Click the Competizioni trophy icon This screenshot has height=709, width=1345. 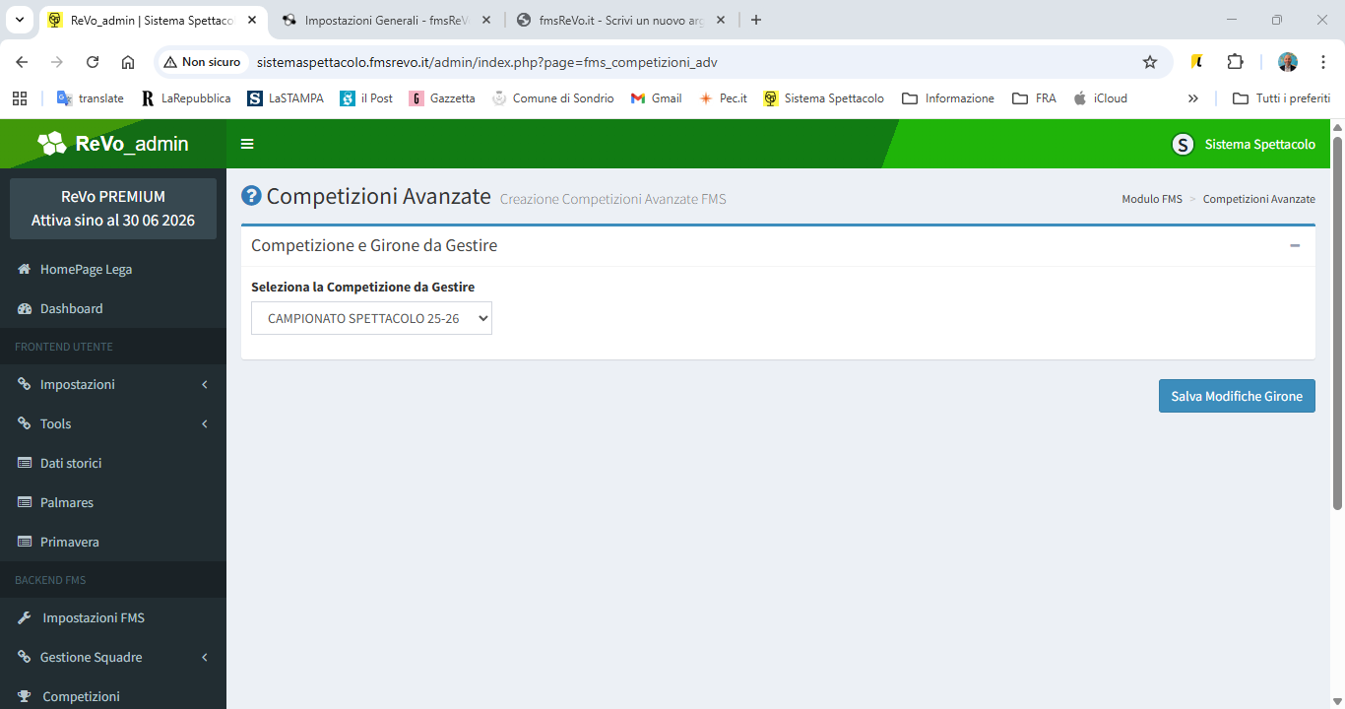[25, 696]
